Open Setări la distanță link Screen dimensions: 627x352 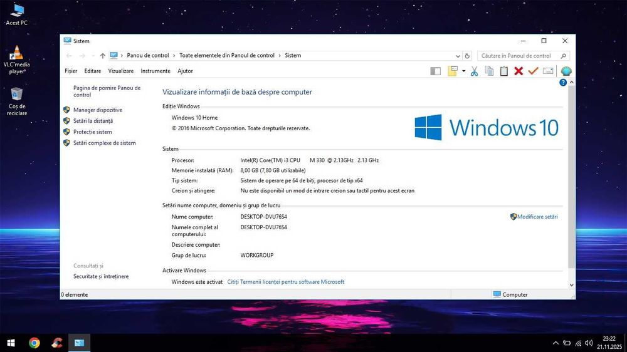pyautogui.click(x=93, y=121)
